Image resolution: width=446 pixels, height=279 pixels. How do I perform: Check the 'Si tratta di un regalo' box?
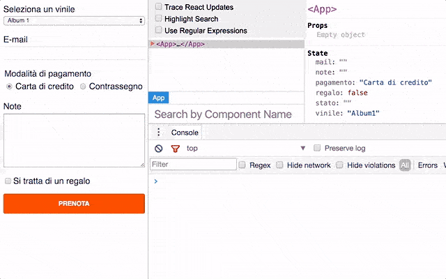coord(8,181)
